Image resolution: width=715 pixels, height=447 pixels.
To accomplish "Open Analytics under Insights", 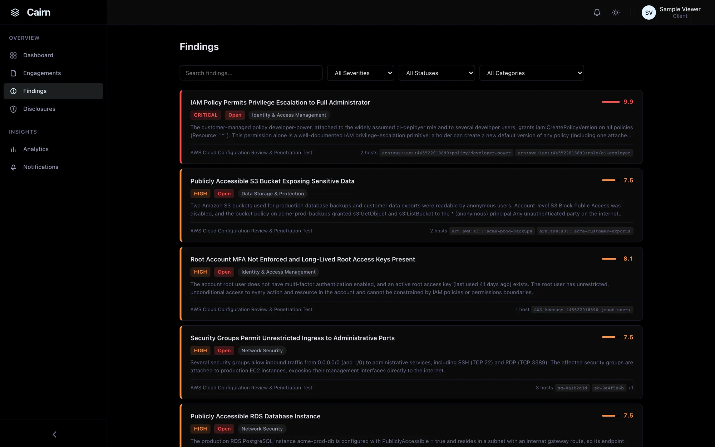I will point(53,149).
